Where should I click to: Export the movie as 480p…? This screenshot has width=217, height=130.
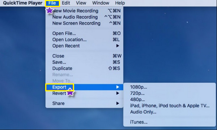click(169, 99)
